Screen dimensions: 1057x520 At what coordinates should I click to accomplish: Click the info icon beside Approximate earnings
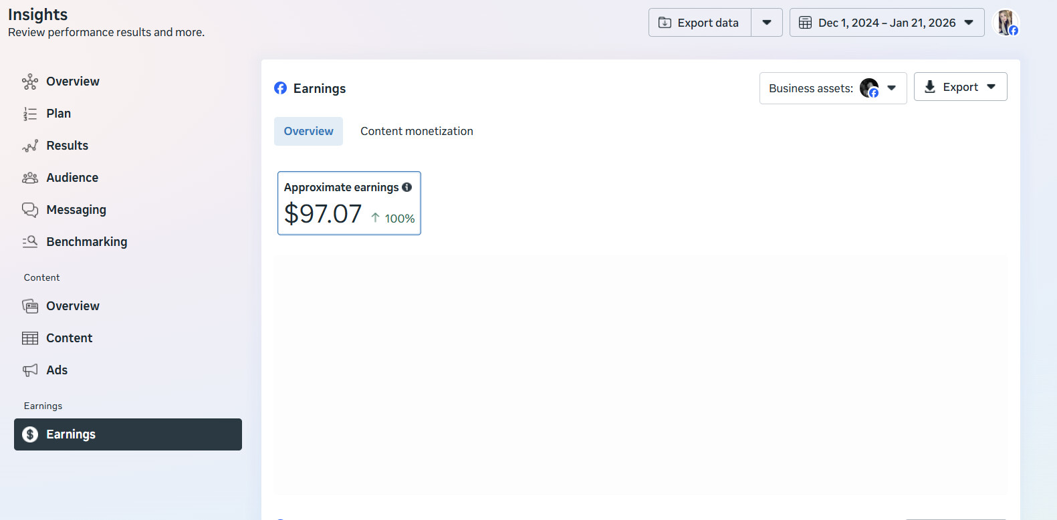point(406,187)
